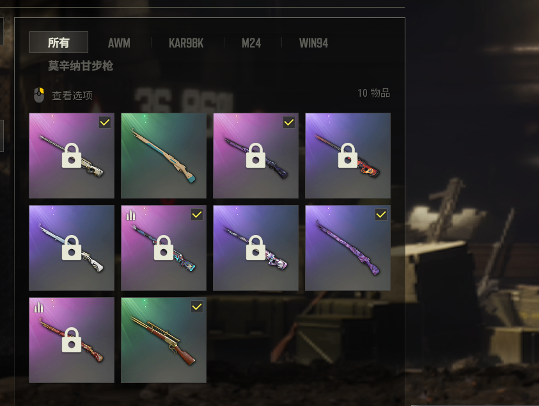Switch to the AWM tab

119,44
